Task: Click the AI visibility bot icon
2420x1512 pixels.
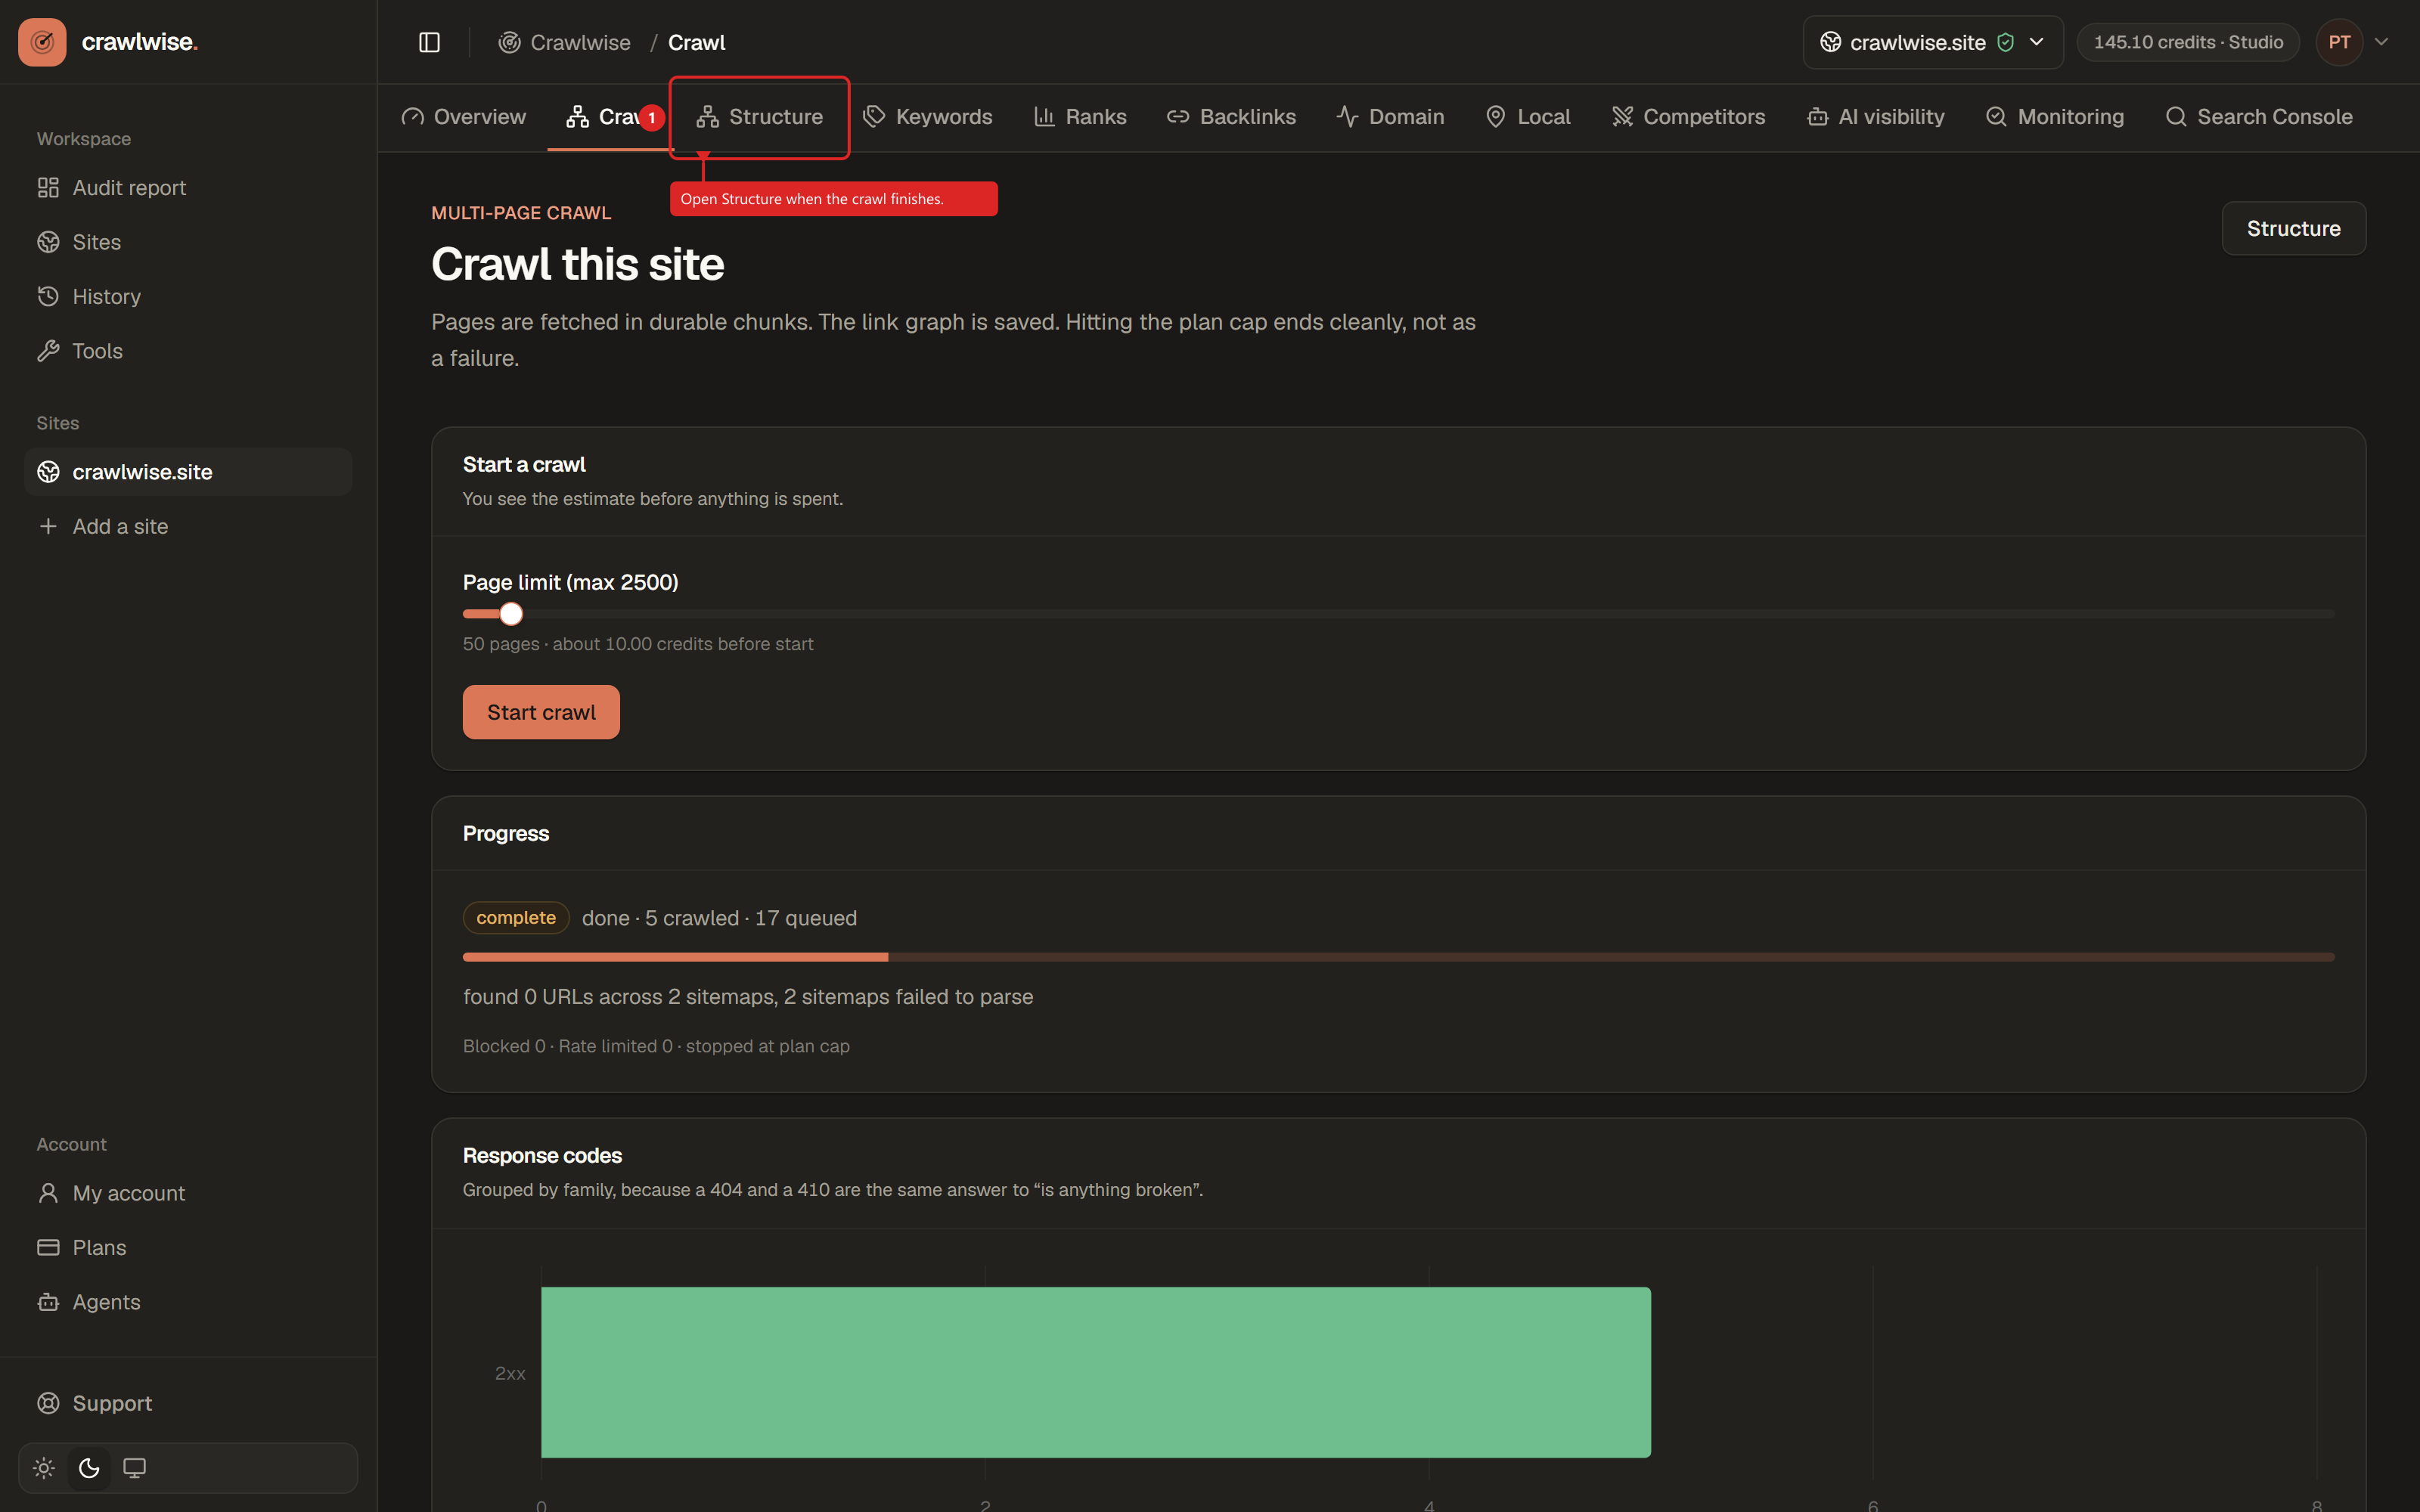Action: click(1817, 117)
